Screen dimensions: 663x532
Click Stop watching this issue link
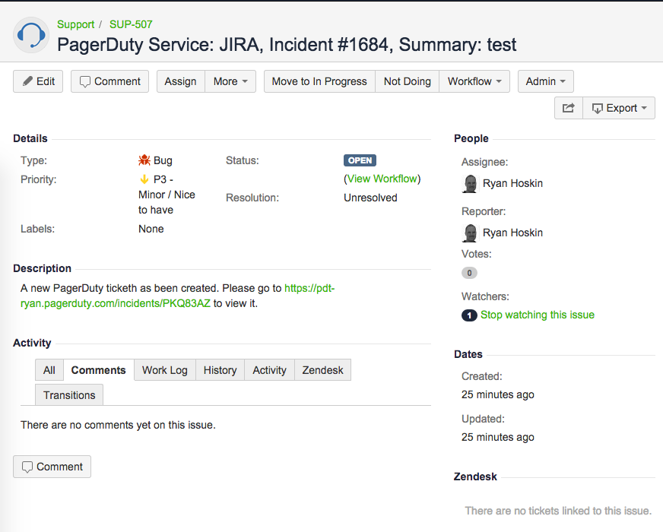pyautogui.click(x=538, y=315)
